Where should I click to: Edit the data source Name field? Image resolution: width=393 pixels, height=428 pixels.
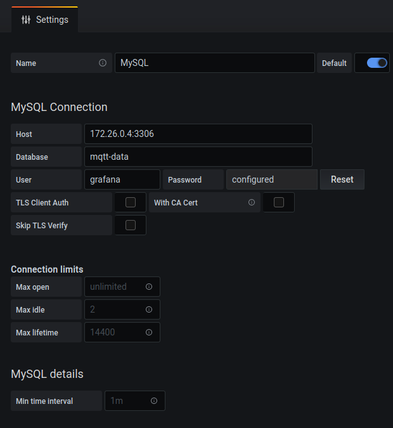pyautogui.click(x=214, y=63)
